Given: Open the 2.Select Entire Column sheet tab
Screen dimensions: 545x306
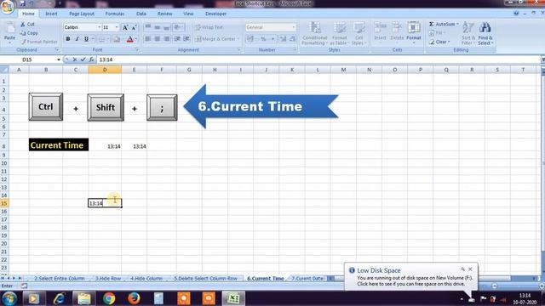Looking at the screenshot, I should pyautogui.click(x=59, y=278).
